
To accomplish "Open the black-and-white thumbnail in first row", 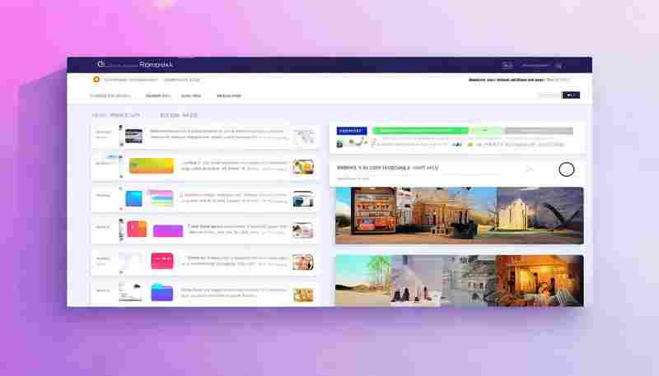I will tap(133, 136).
